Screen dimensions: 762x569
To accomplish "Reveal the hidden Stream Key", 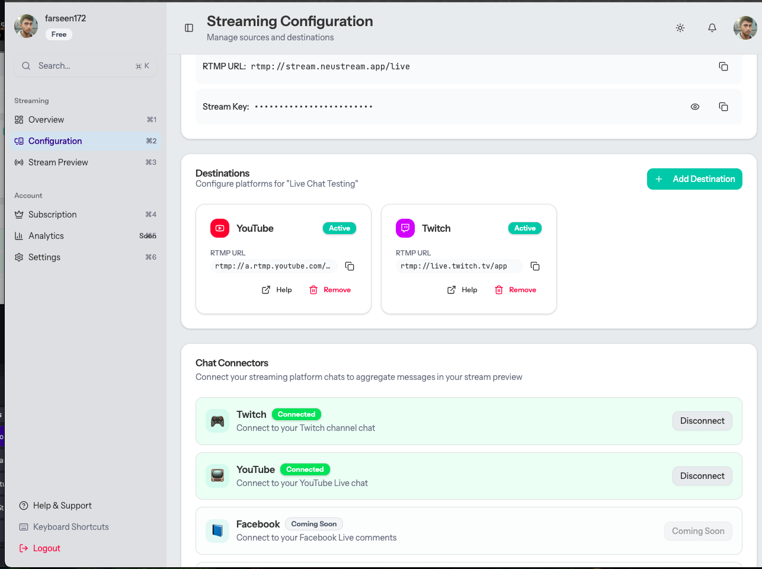I will (695, 107).
